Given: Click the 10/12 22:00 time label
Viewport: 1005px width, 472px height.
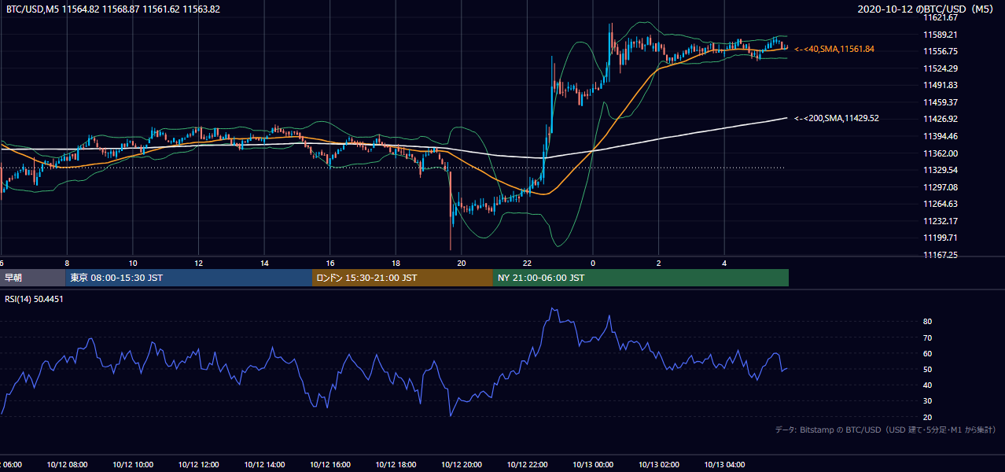Looking at the screenshot, I should point(527,465).
